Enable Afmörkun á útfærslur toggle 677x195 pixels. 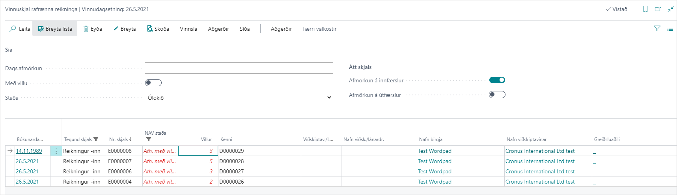497,95
